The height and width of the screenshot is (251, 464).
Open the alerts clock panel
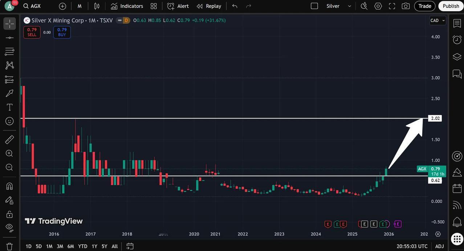pyautogui.click(x=457, y=40)
